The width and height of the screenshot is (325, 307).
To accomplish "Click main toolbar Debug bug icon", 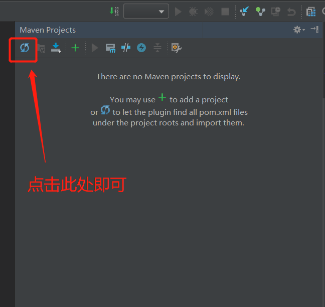I will pos(194,12).
